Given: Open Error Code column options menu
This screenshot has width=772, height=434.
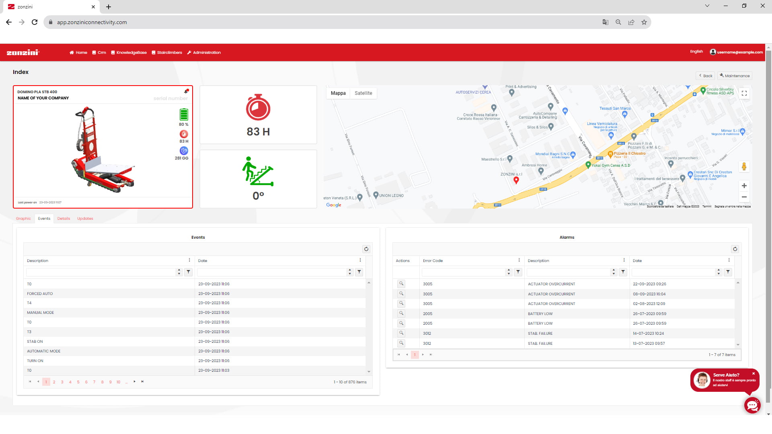Looking at the screenshot, I should [x=519, y=260].
